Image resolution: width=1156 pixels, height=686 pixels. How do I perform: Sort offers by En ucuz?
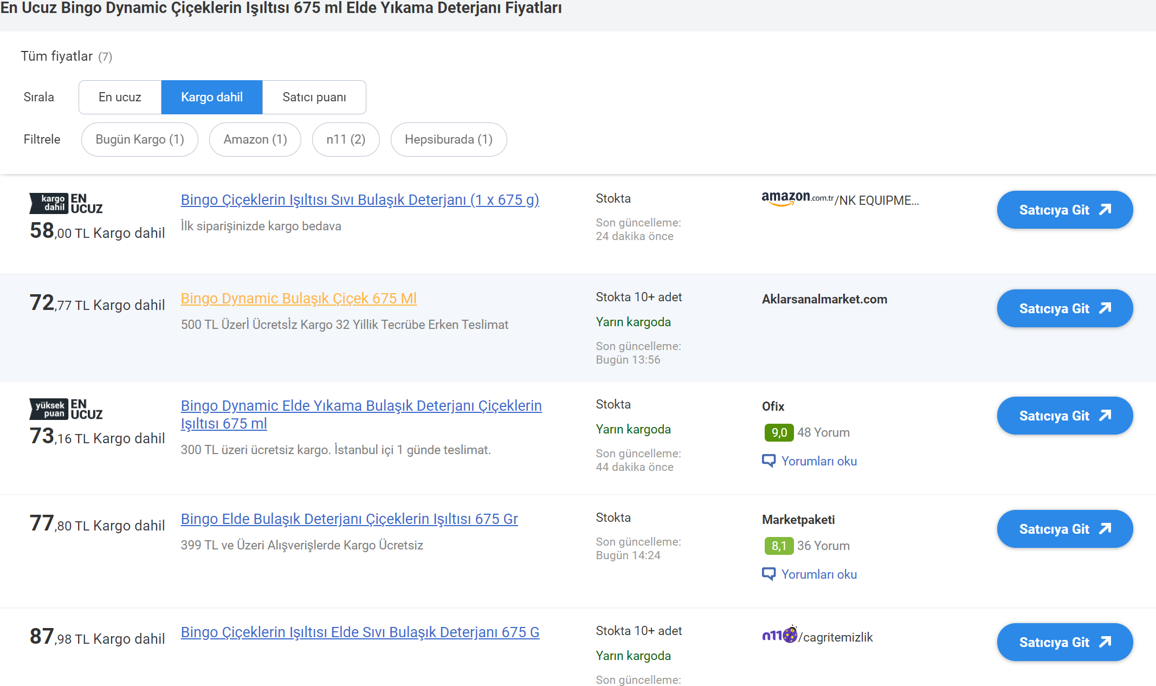click(120, 97)
